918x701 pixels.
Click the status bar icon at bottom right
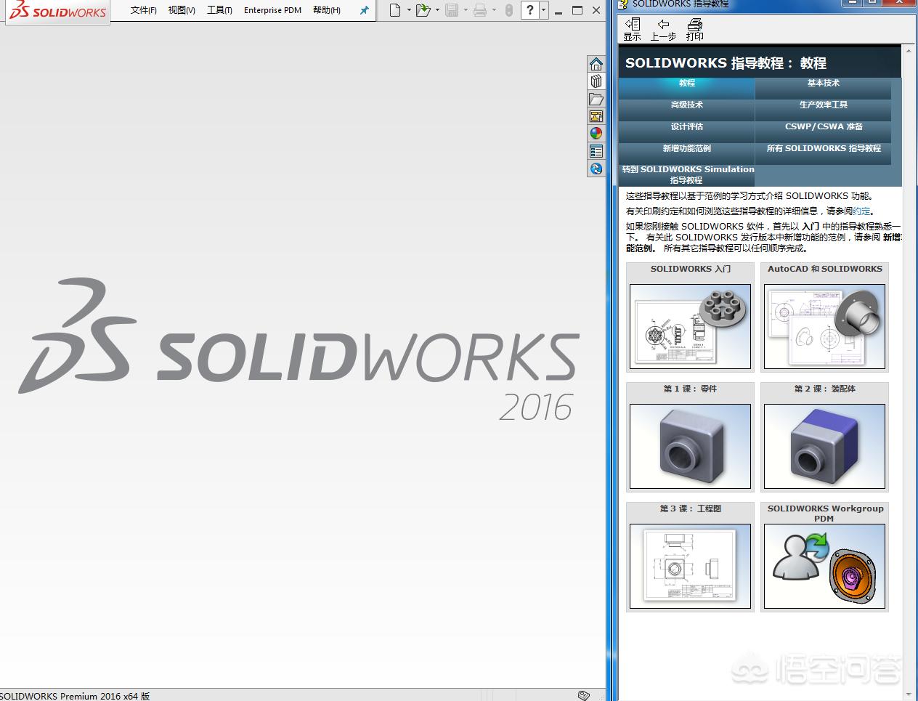pos(584,695)
